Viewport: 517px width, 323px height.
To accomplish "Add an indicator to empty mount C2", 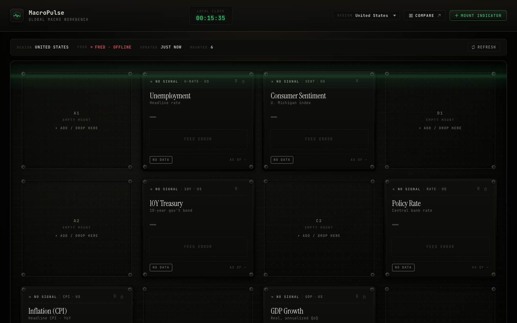I will click(x=319, y=236).
